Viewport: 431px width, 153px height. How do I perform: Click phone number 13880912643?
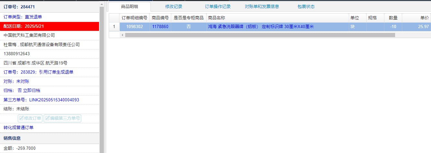pos(17,54)
